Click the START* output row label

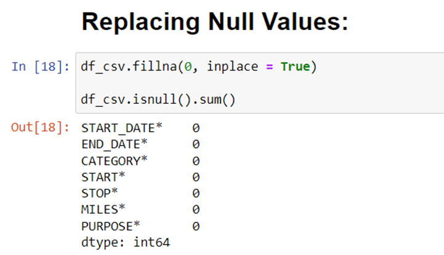tap(103, 177)
